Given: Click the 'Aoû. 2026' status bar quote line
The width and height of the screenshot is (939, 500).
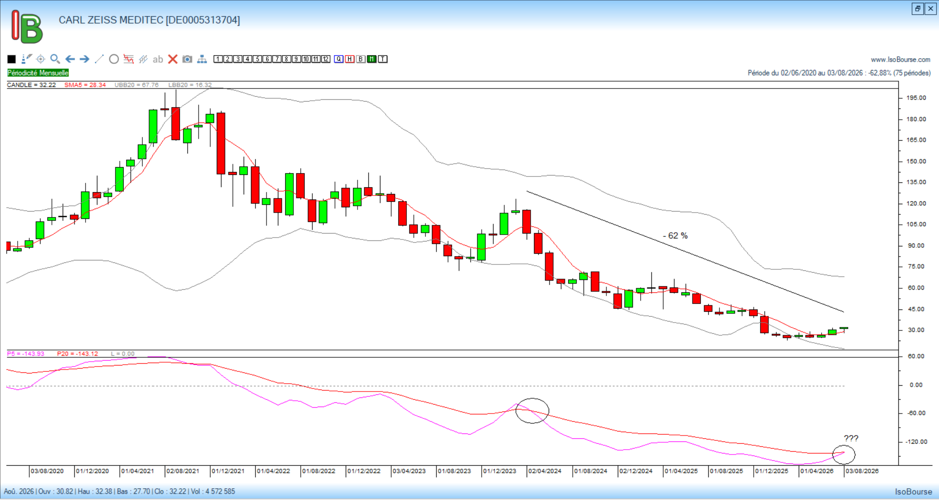Looking at the screenshot, I should pos(119,491).
